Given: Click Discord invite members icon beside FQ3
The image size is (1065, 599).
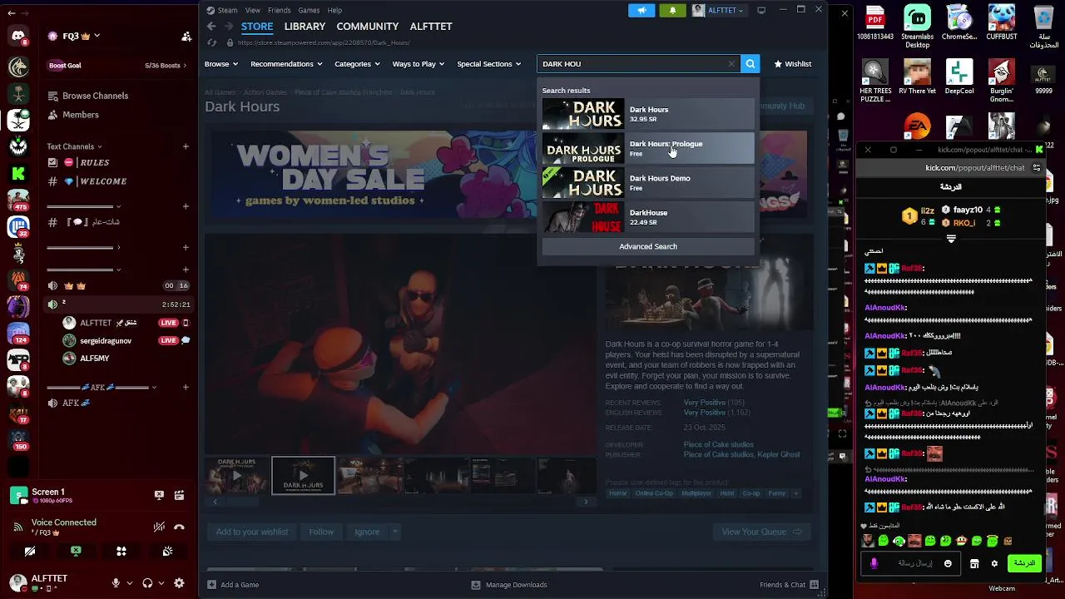Looking at the screenshot, I should 186,37.
